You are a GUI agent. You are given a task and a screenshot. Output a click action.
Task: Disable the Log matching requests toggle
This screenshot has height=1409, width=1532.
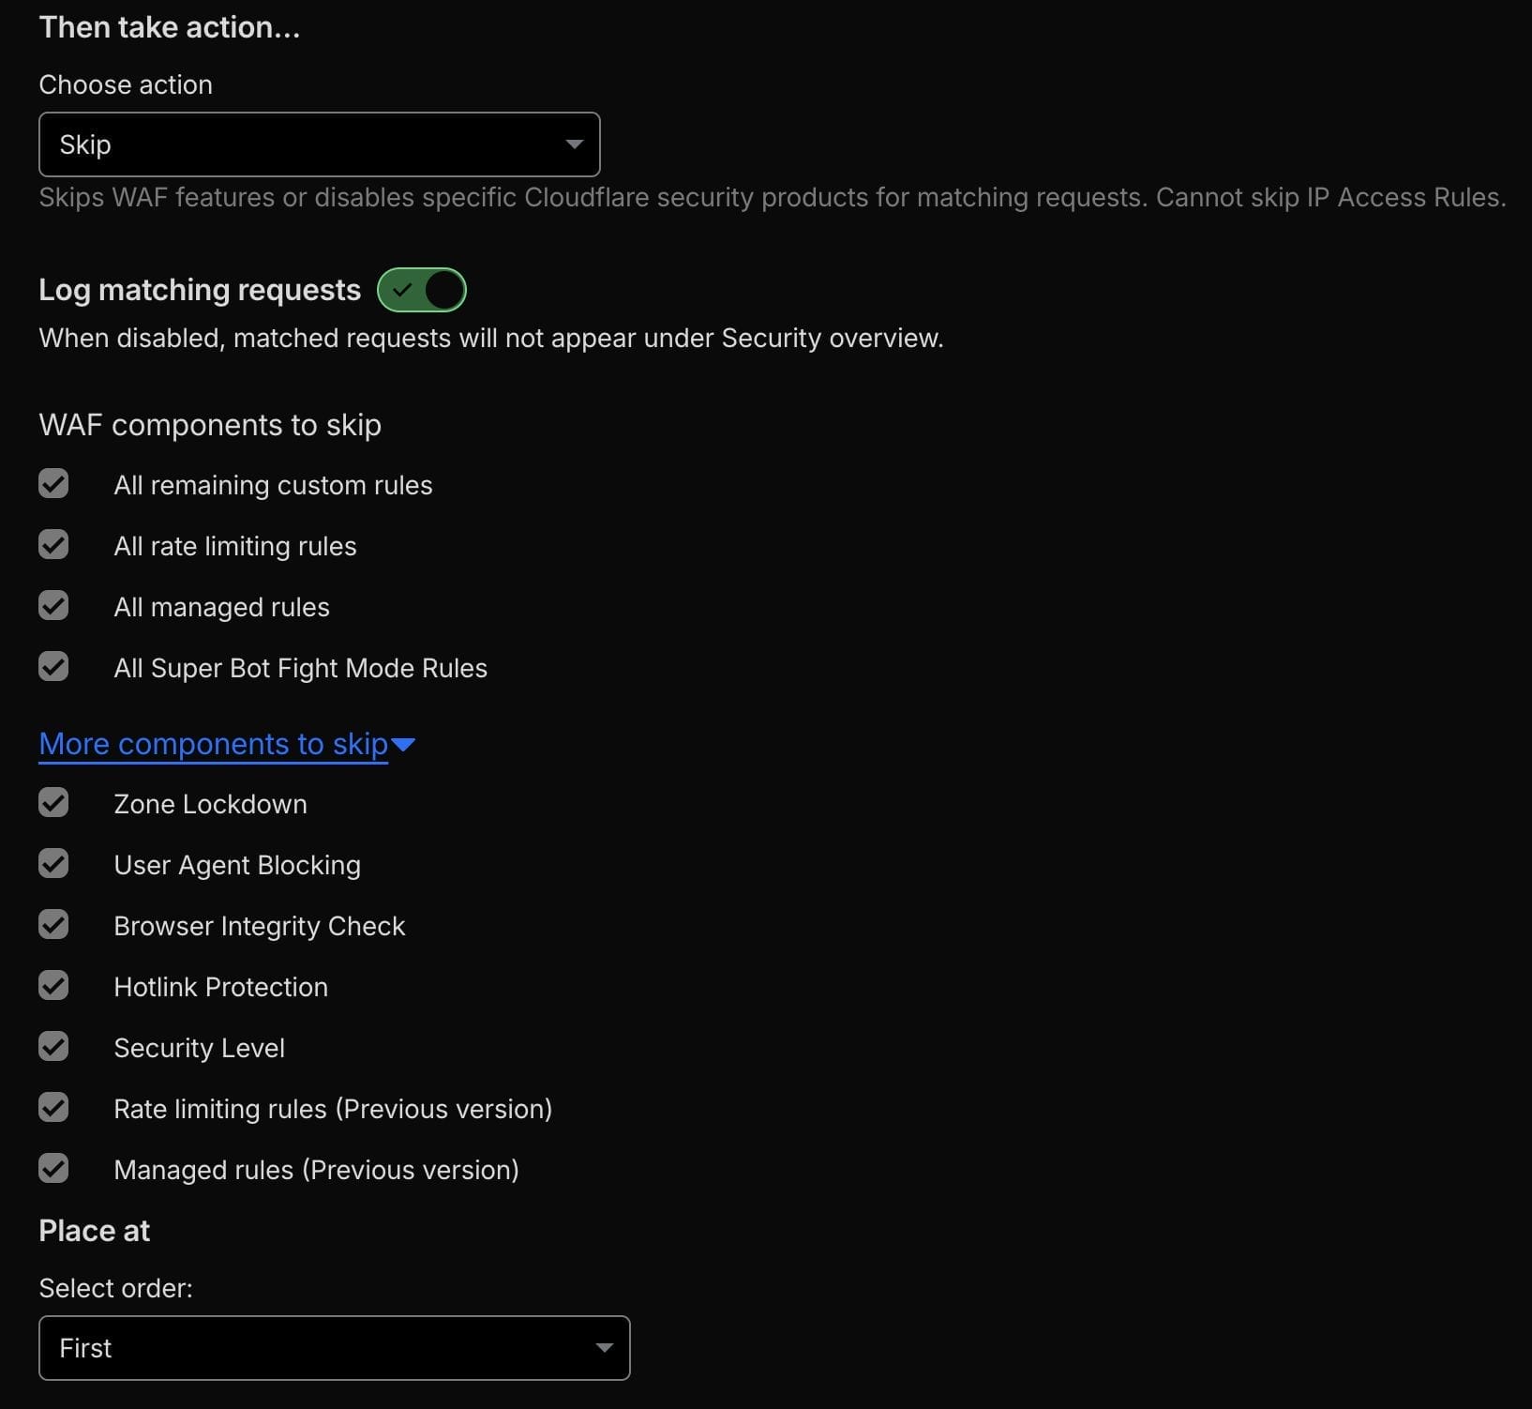click(422, 290)
